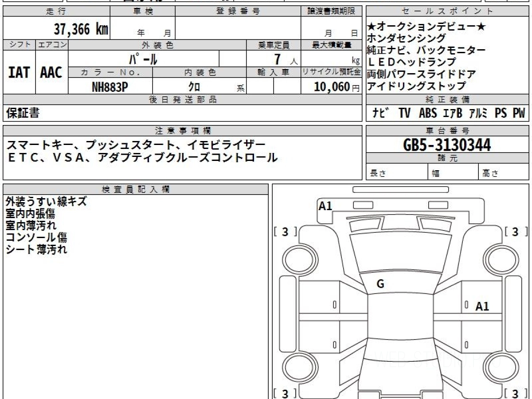
Task: Select the mileage value 37,366 km
Action: click(x=81, y=29)
